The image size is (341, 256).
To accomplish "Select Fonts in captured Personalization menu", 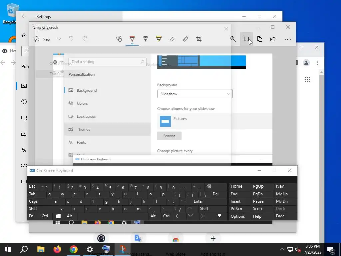I will [x=108, y=142].
